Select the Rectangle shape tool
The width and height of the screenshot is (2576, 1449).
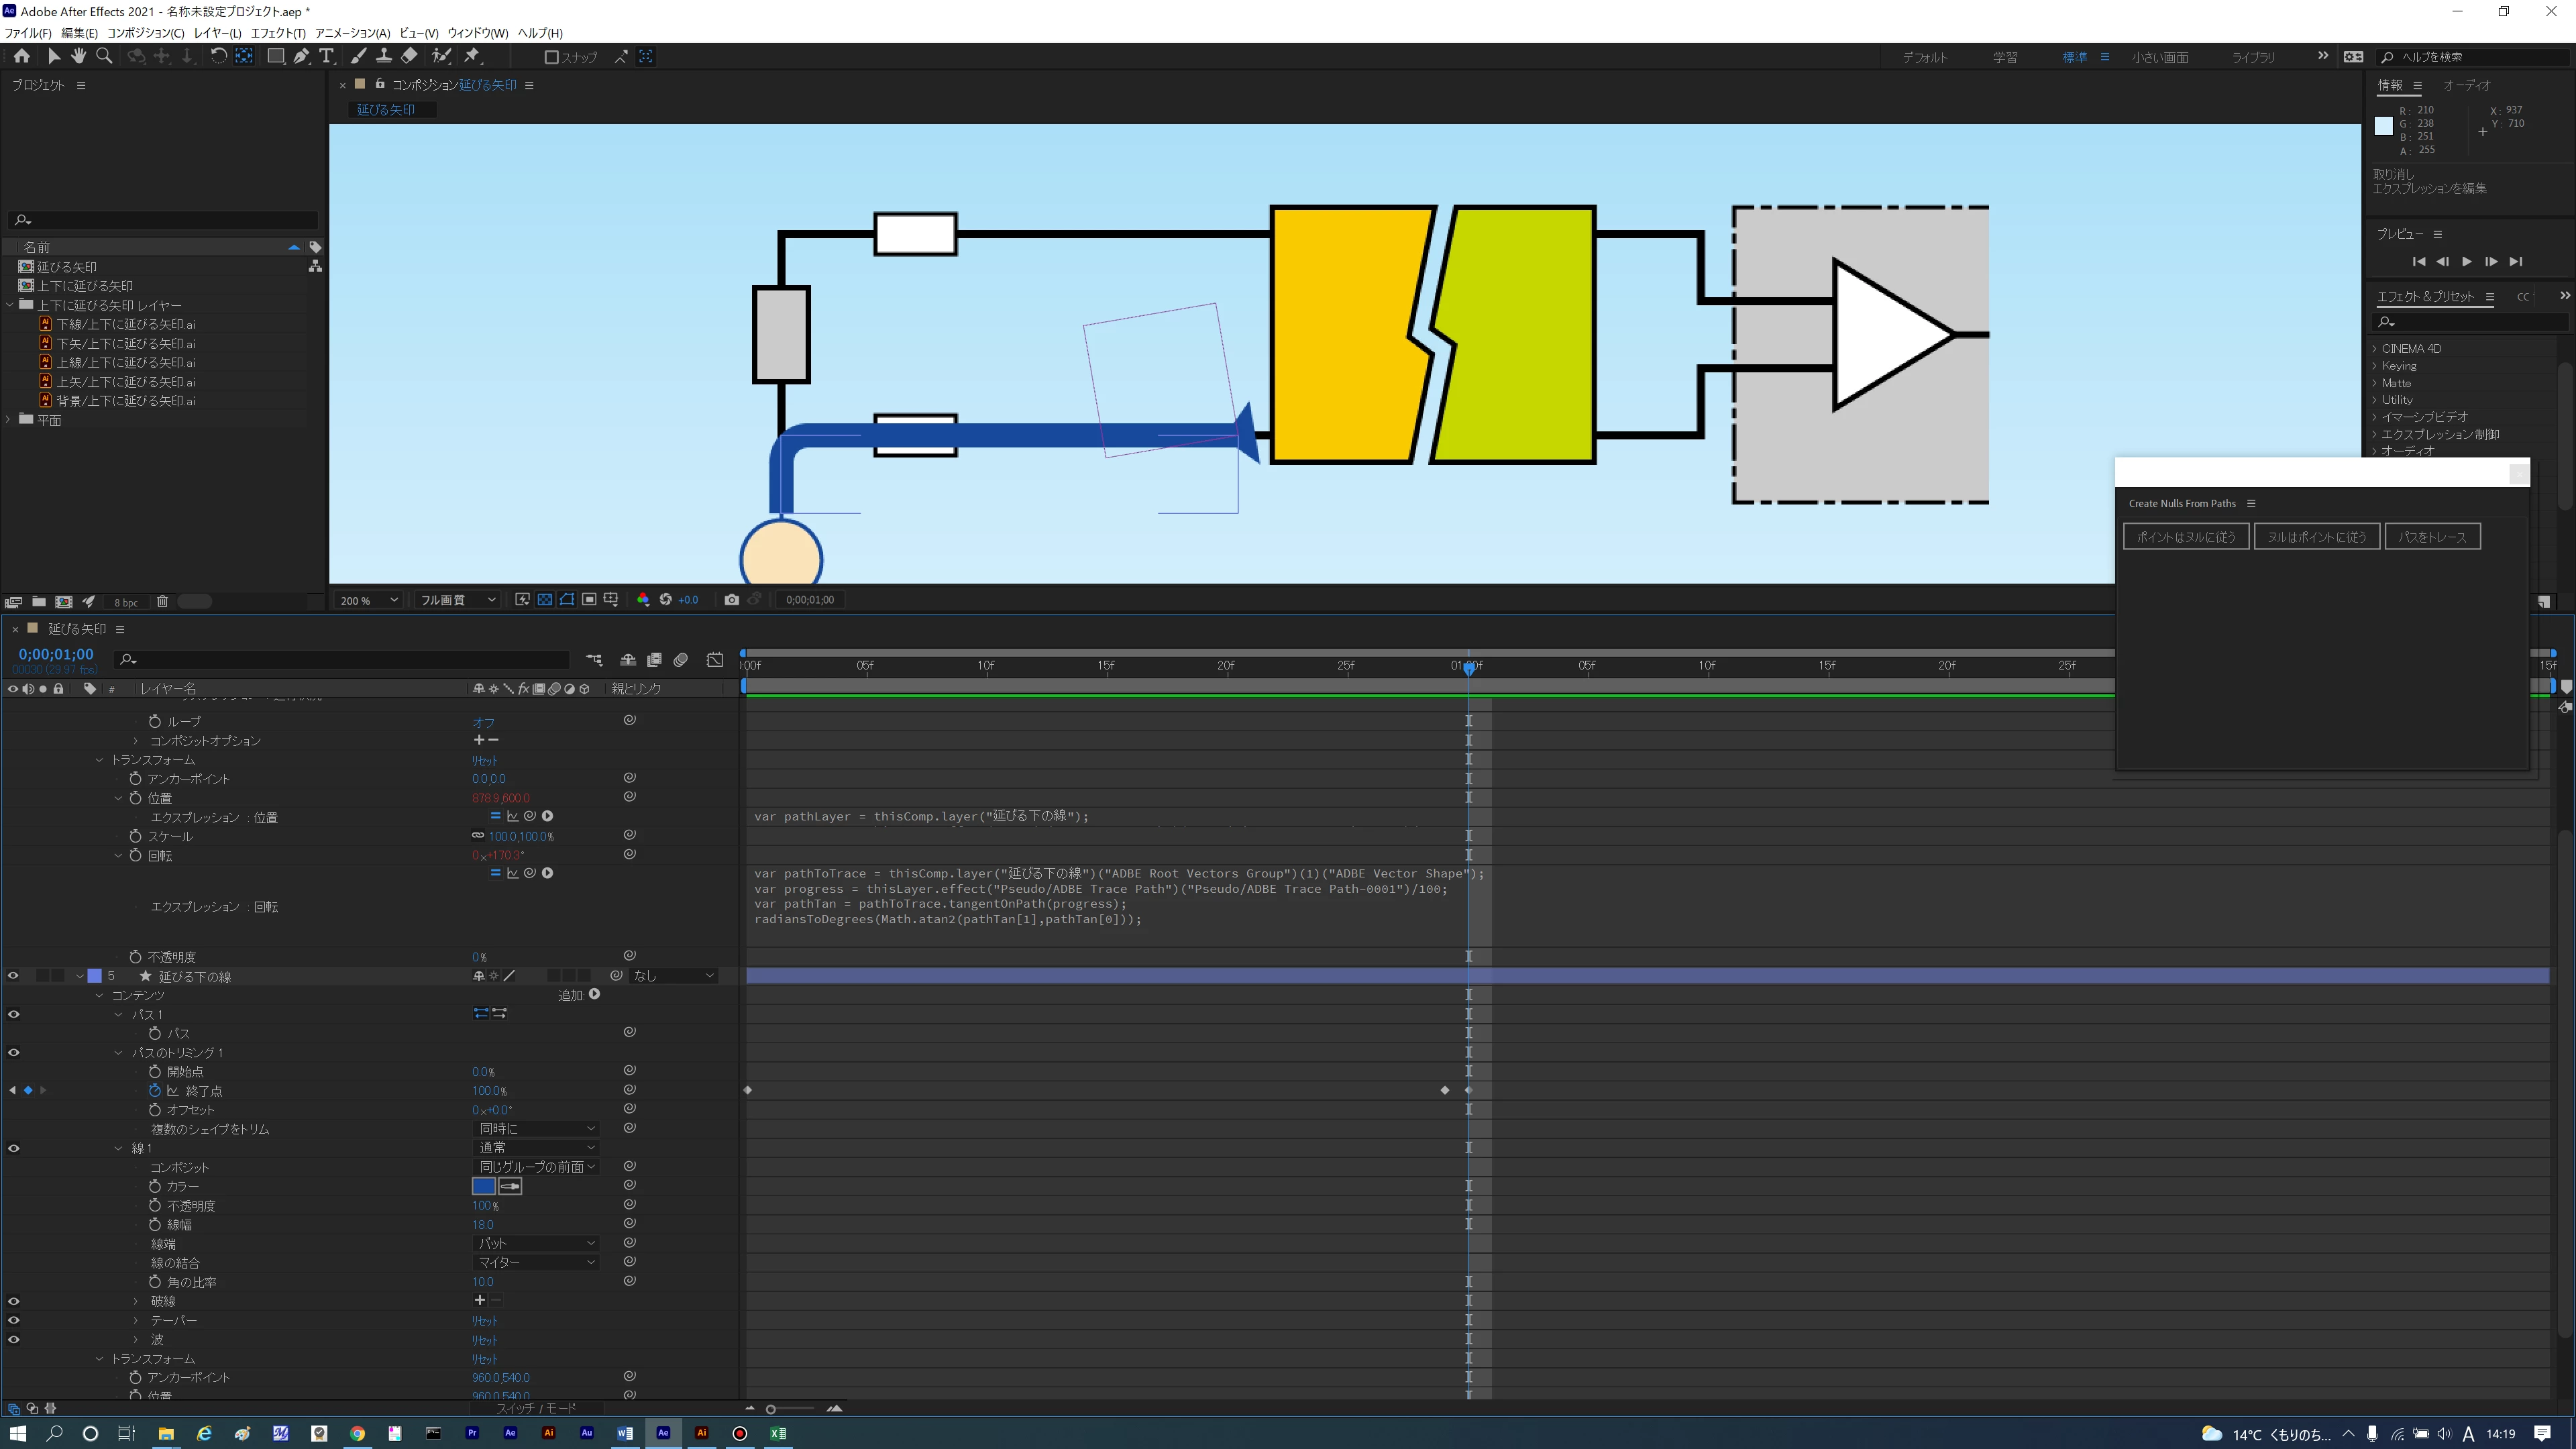pyautogui.click(x=275, y=57)
